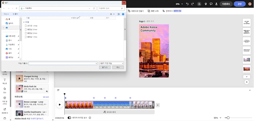
Task: Click the redo arrow in Adobe Express
Action: tap(193, 4)
